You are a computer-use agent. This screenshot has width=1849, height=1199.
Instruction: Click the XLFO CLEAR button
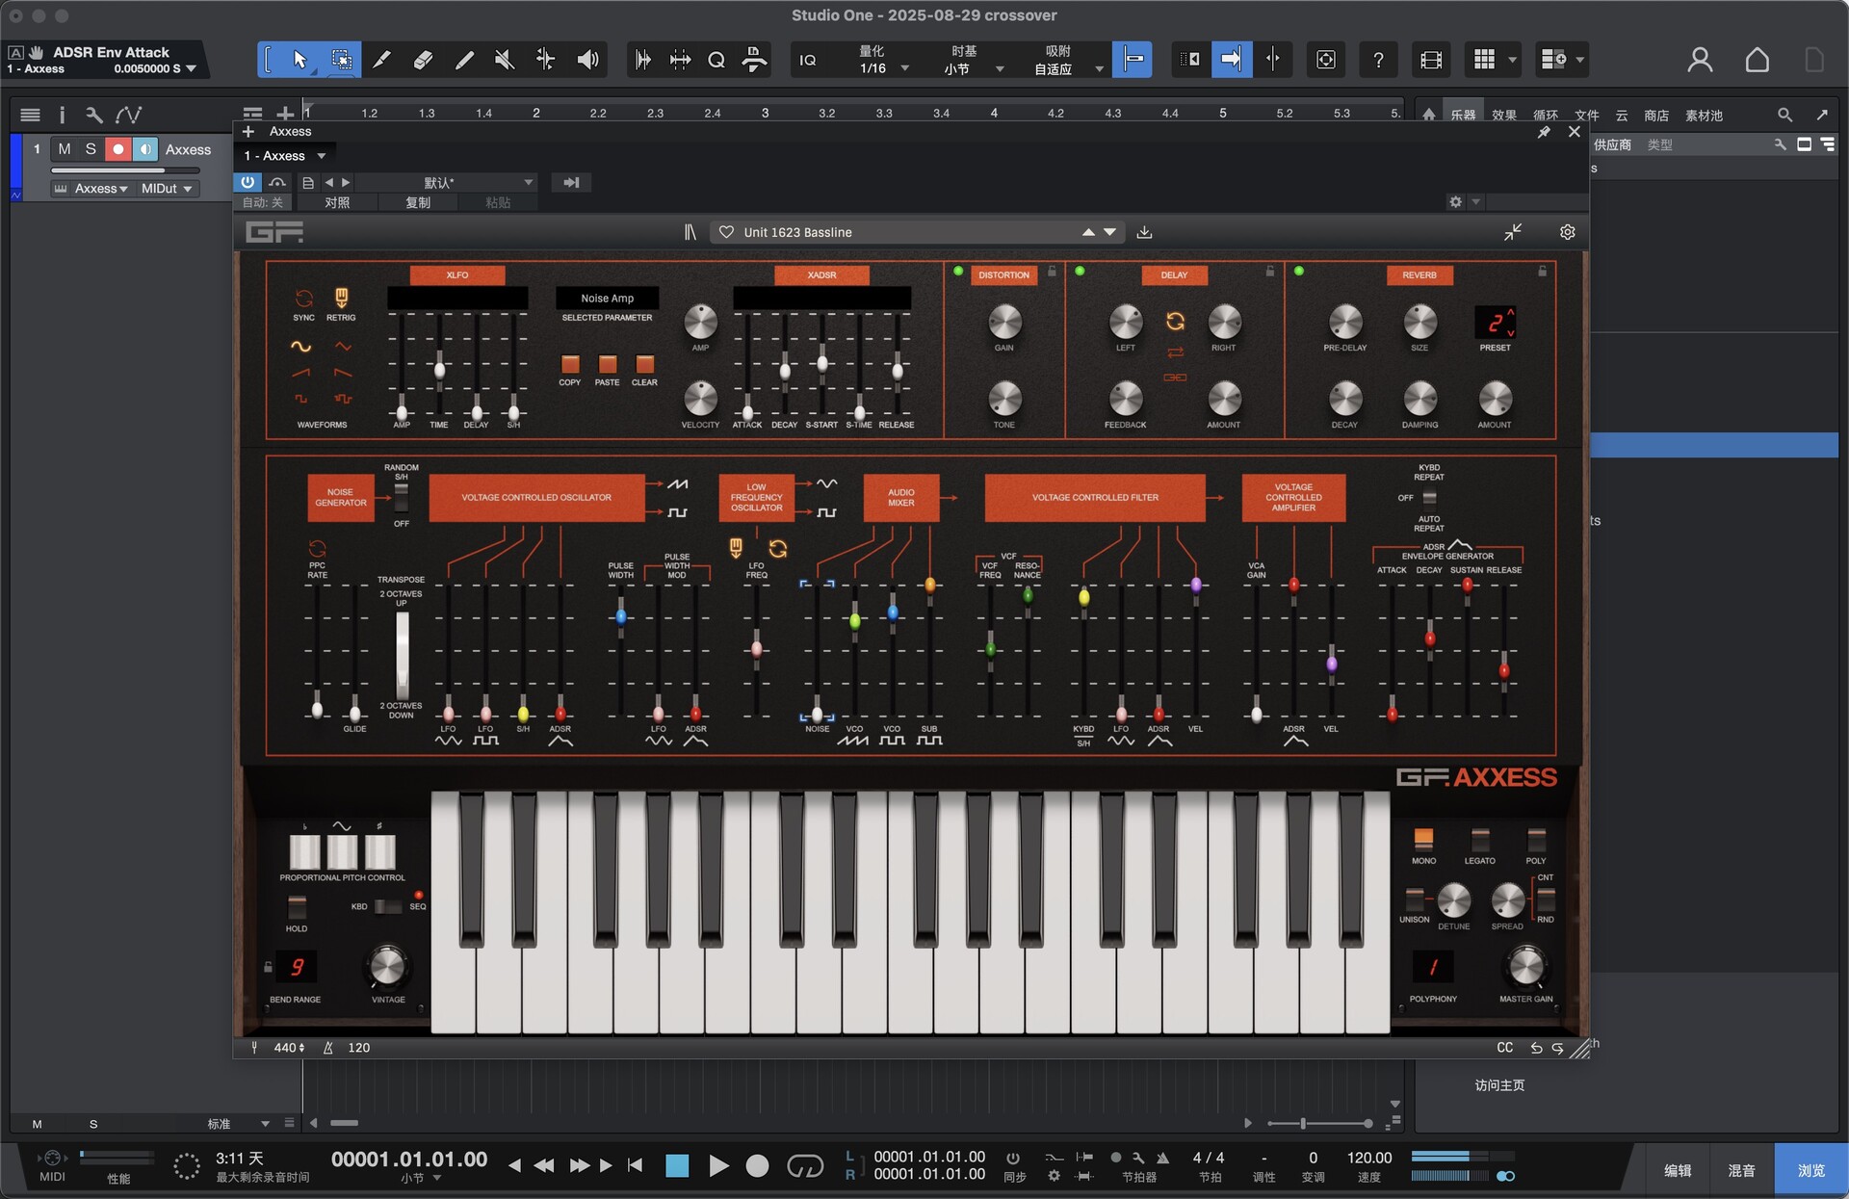644,364
